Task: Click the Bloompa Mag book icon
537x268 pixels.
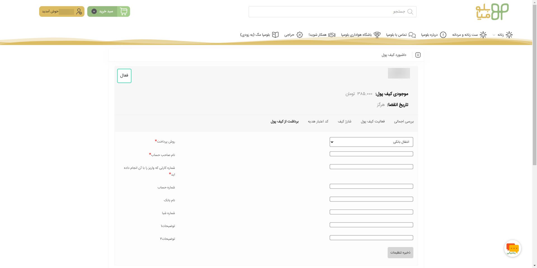Action: coord(275,35)
